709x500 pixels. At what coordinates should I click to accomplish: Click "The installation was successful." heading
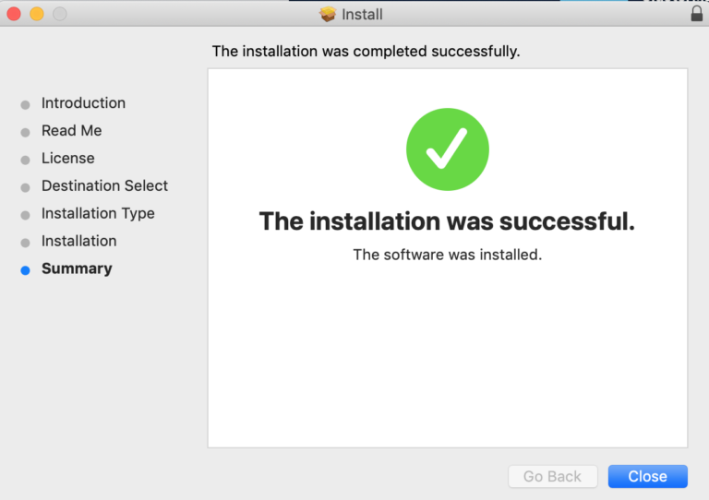point(448,221)
